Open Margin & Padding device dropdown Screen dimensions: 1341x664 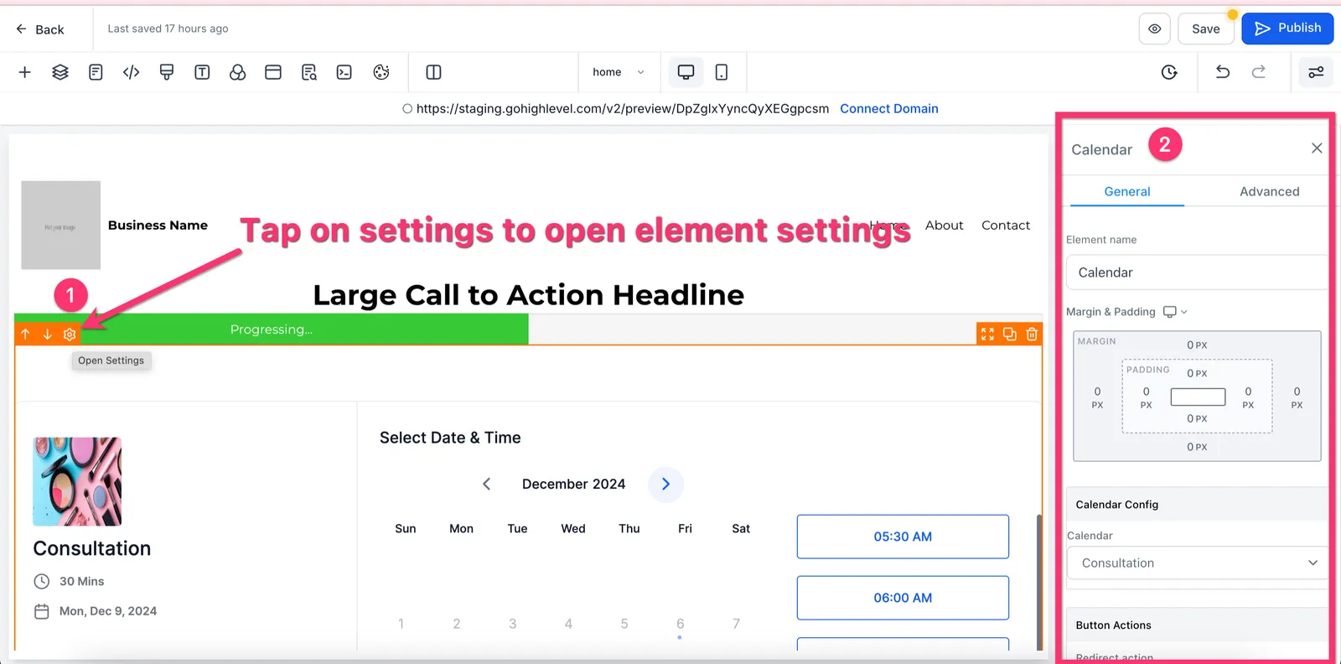point(1175,312)
